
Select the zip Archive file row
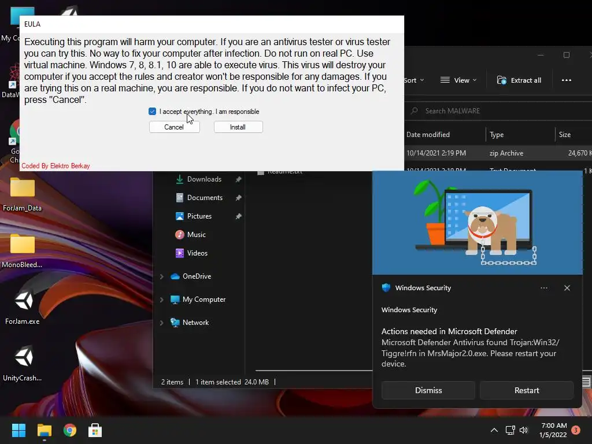pos(498,153)
